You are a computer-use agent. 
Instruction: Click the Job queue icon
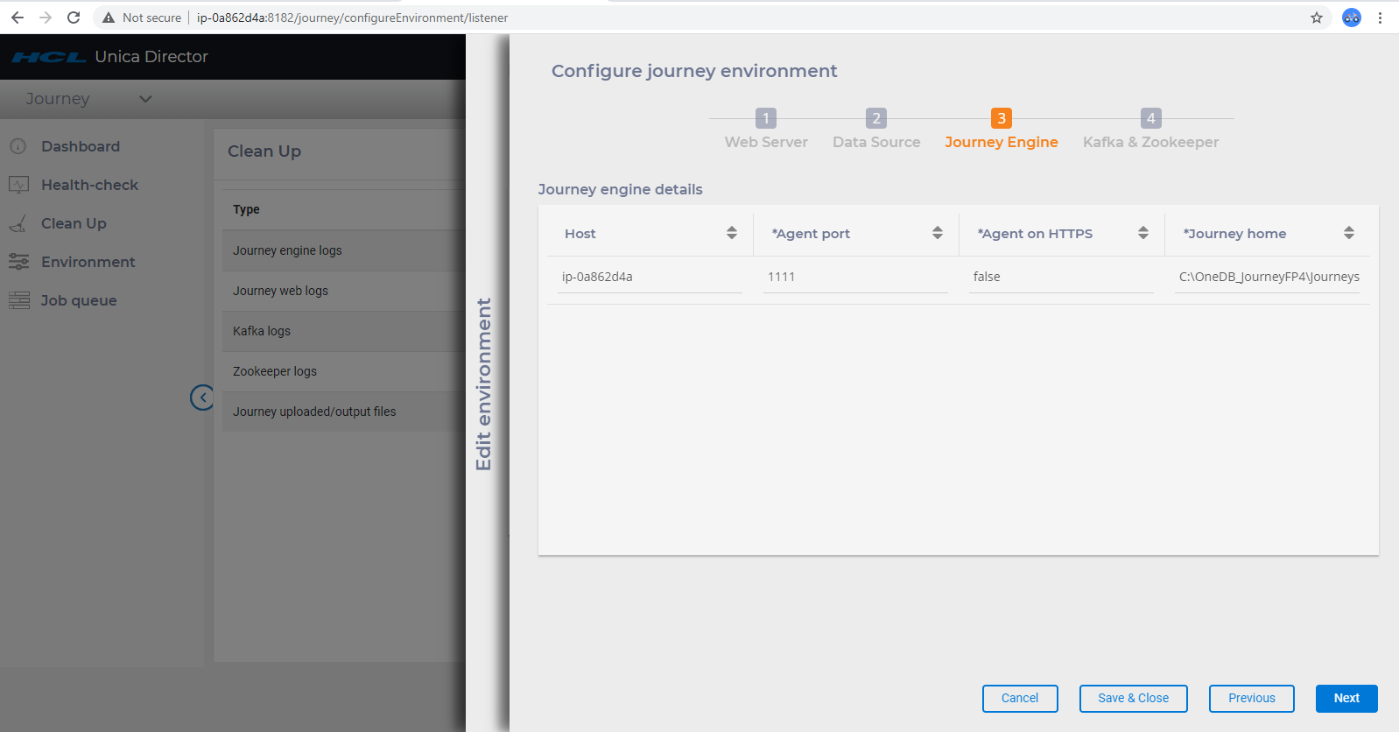(18, 300)
